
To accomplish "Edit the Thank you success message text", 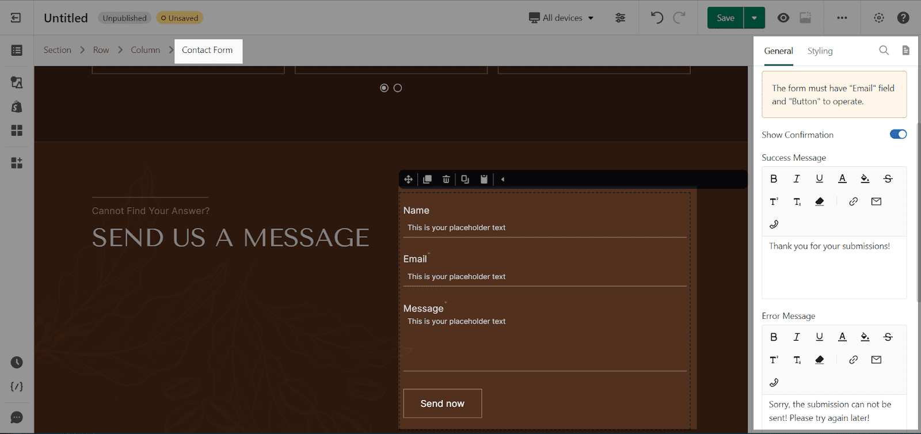I will pyautogui.click(x=834, y=267).
